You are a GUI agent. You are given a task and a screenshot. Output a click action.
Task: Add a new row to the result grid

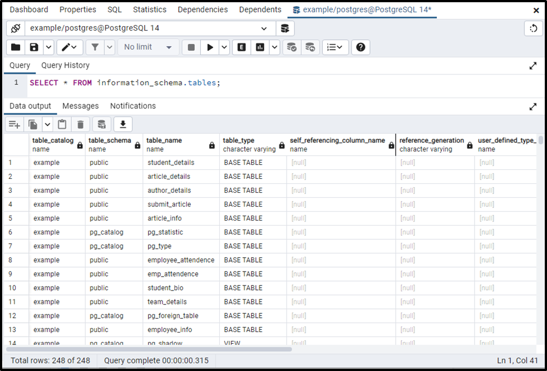pyautogui.click(x=14, y=124)
